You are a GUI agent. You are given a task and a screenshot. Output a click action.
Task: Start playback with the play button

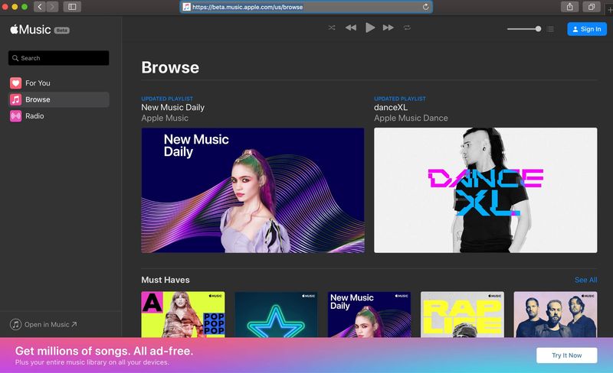370,28
